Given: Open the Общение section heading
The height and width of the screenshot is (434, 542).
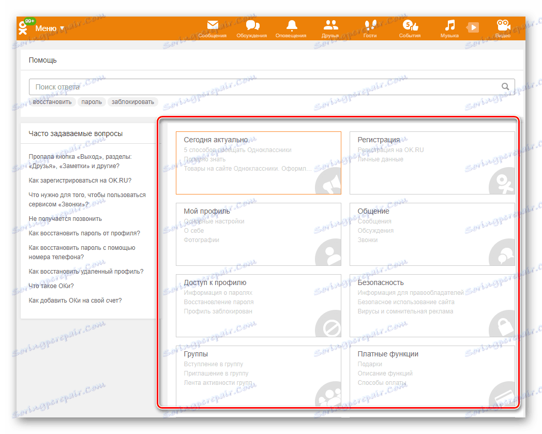Looking at the screenshot, I should click(x=373, y=211).
